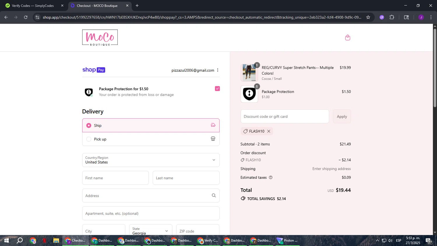Click into the Address field
This screenshot has height=246, width=437.
point(151,196)
